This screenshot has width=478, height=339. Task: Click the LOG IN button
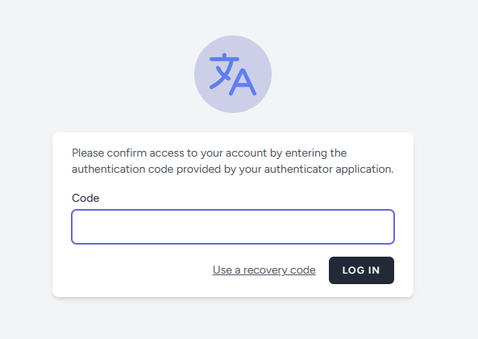pos(361,270)
